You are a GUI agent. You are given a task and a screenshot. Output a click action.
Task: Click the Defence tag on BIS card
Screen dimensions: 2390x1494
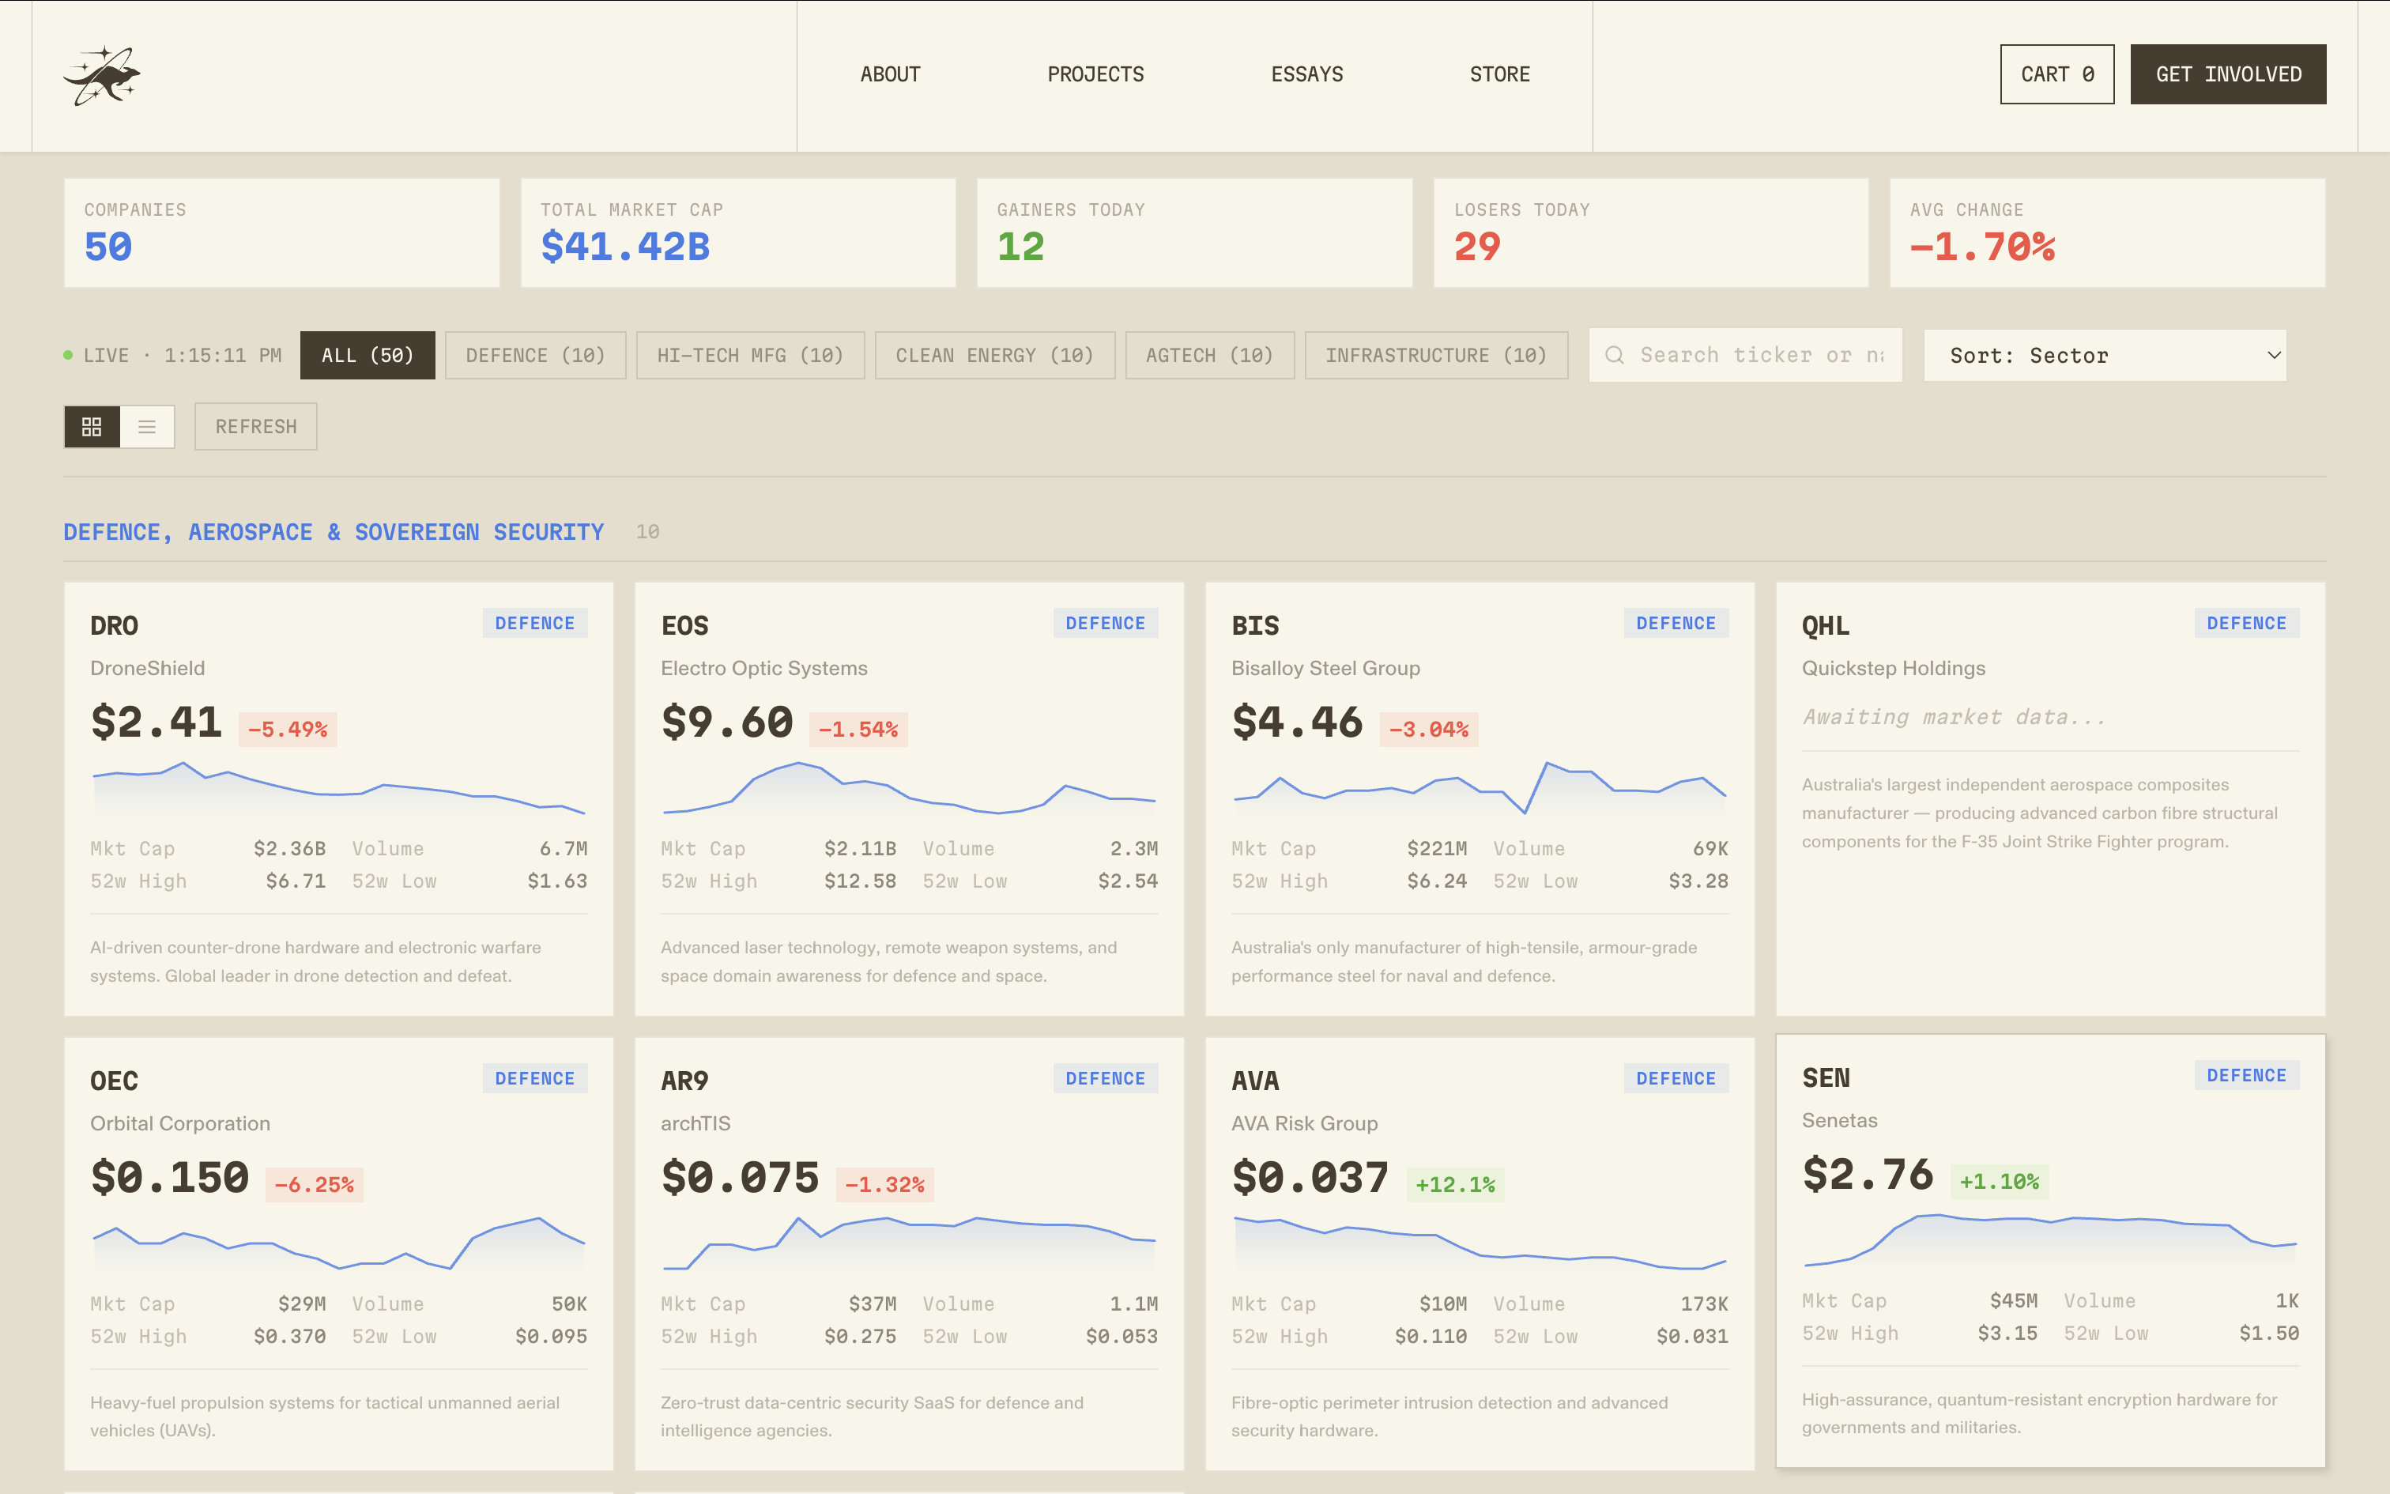(1676, 624)
